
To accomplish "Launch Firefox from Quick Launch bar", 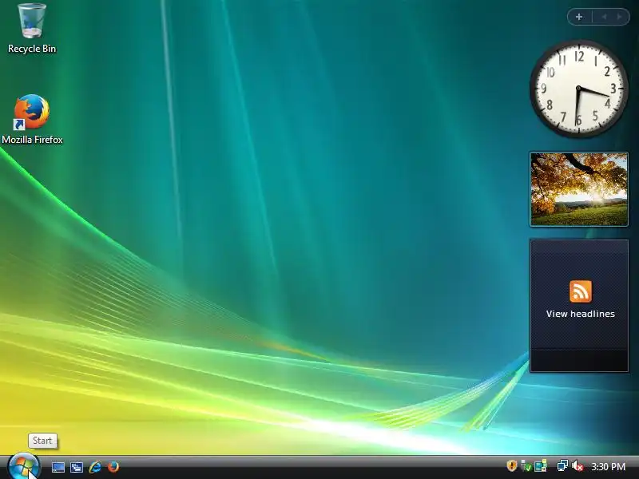I will tap(113, 467).
